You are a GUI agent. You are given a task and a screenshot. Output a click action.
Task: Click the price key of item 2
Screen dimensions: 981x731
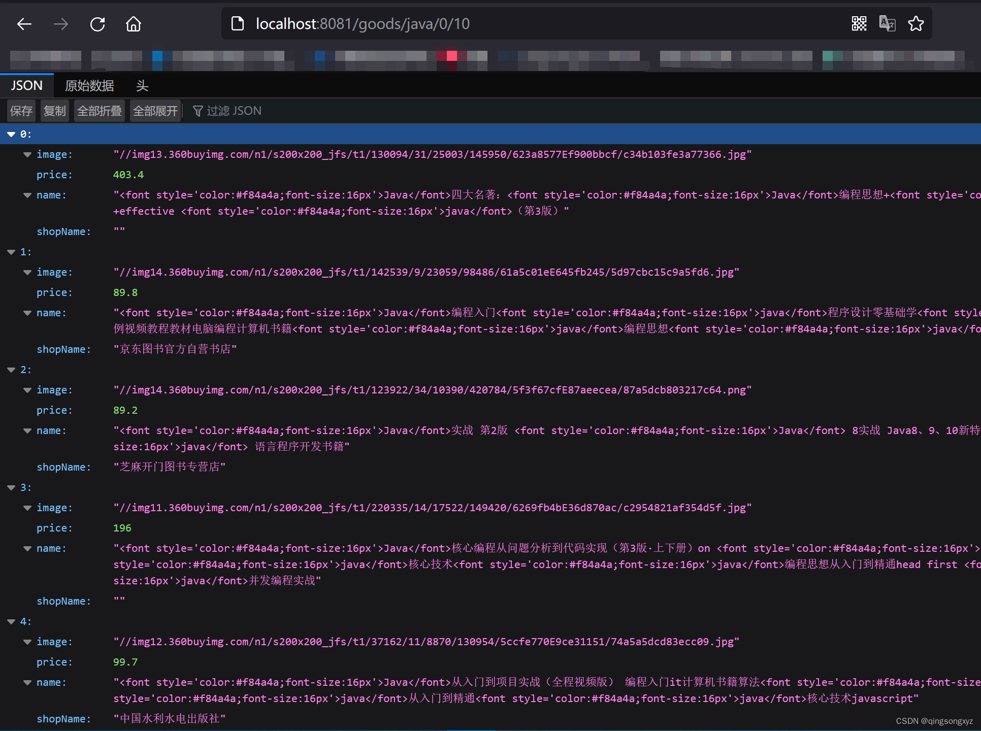coord(54,410)
